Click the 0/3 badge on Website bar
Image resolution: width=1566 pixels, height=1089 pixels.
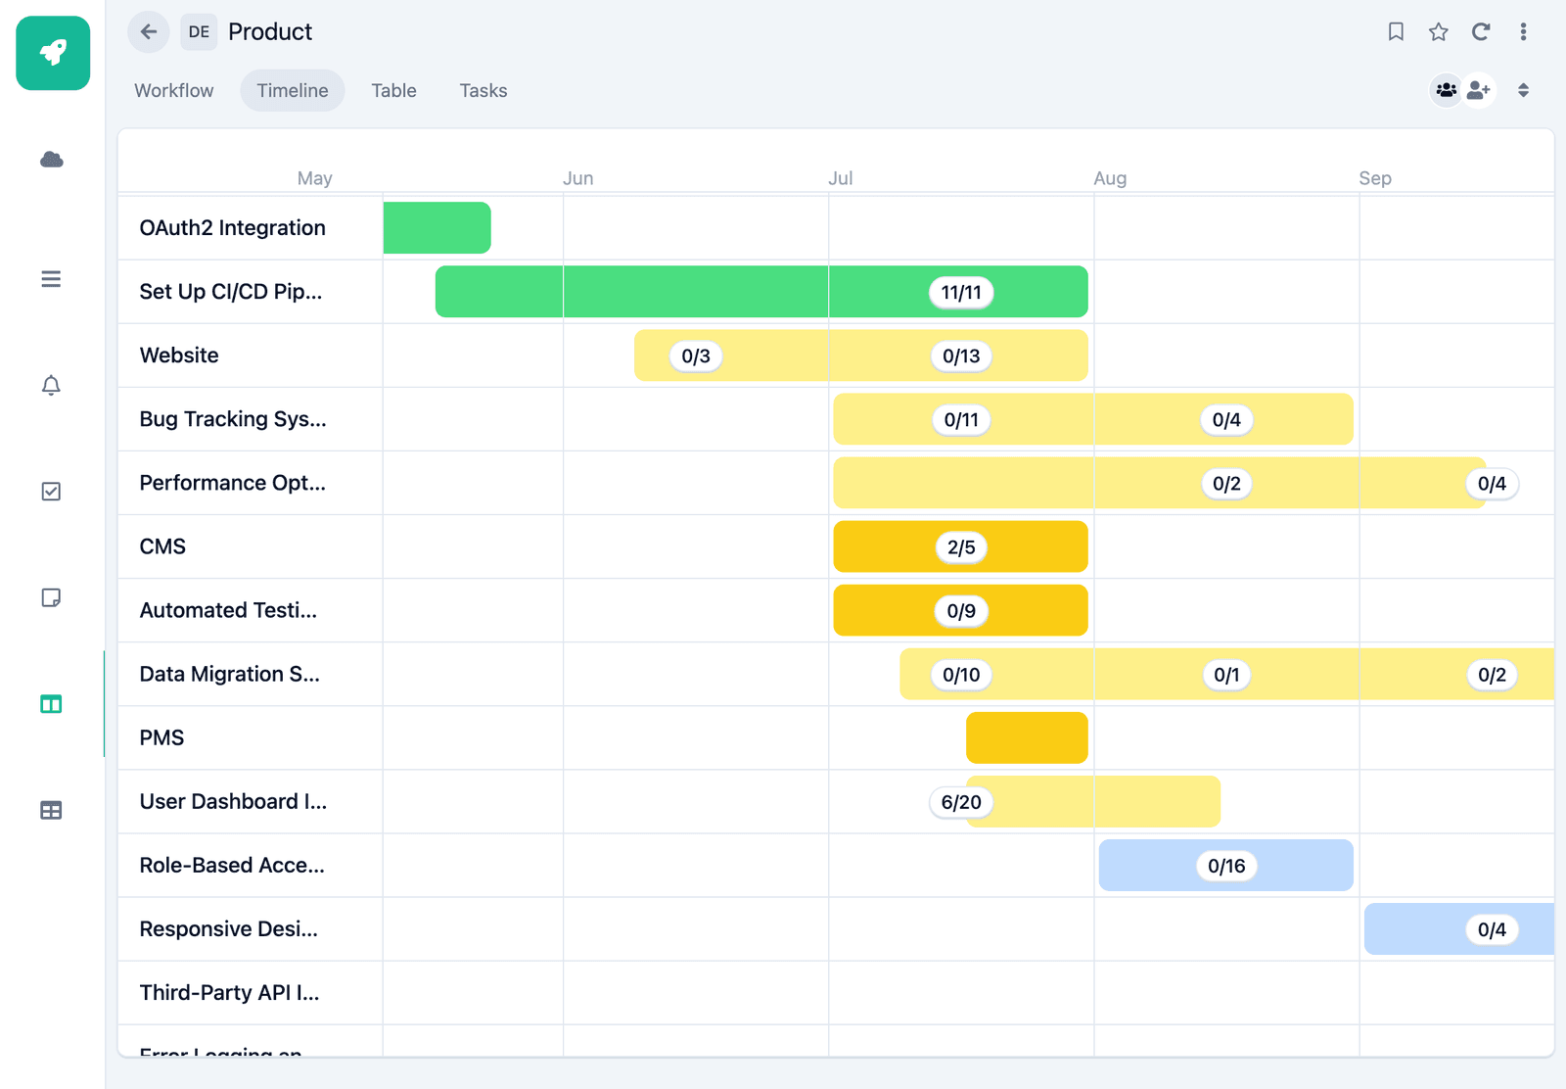click(x=696, y=355)
